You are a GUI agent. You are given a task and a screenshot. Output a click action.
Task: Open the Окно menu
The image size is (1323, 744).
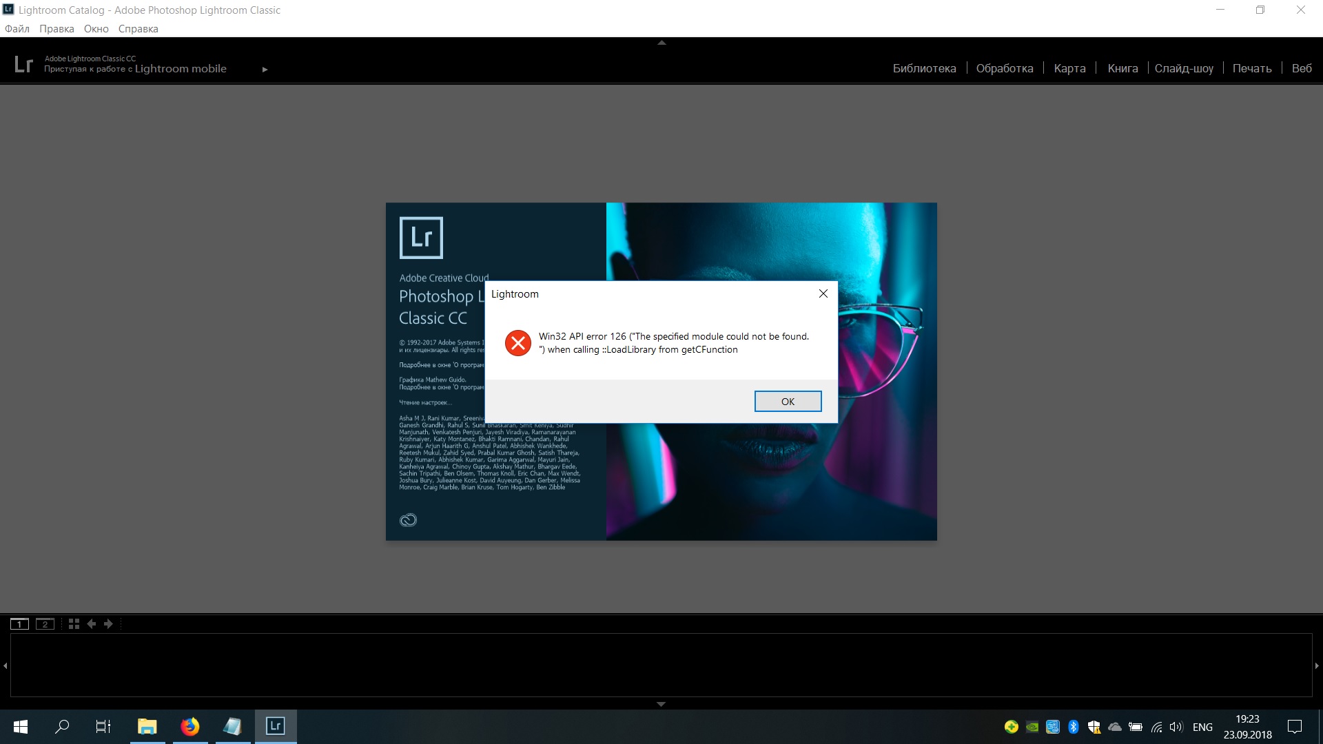pyautogui.click(x=96, y=29)
